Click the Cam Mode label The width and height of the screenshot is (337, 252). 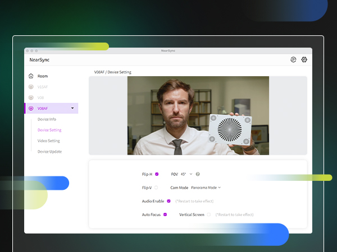[179, 188]
